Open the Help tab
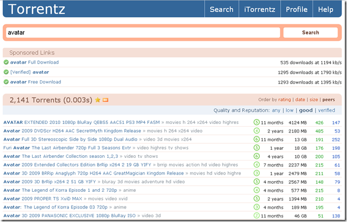 click(x=325, y=9)
